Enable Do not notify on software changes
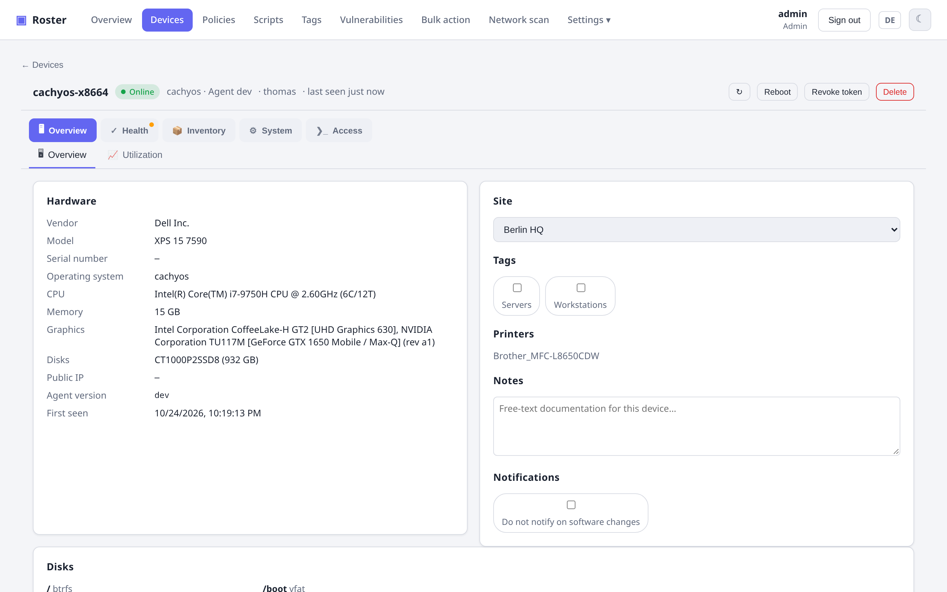This screenshot has height=592, width=947. coord(571,505)
